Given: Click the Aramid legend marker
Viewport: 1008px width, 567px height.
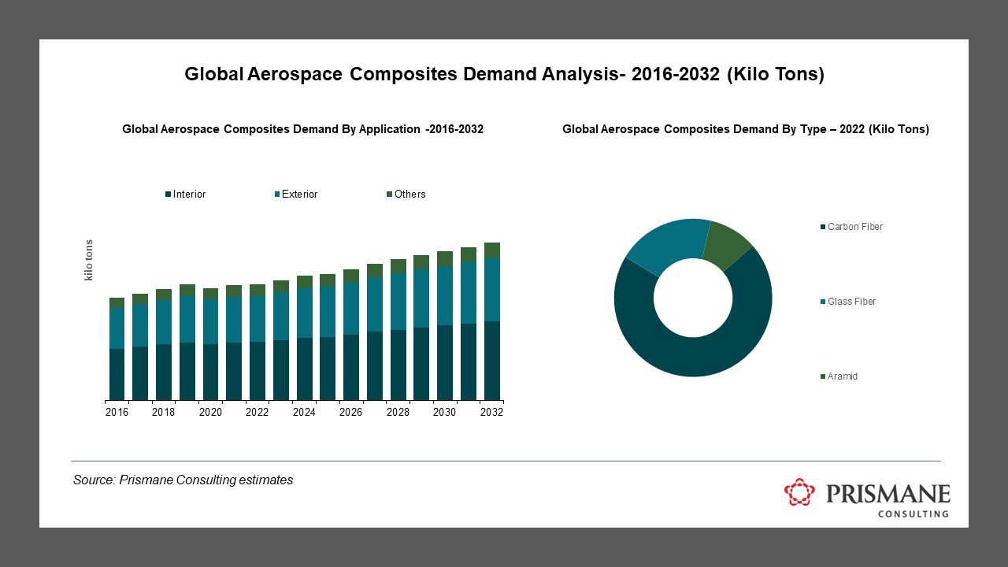Looking at the screenshot, I should [x=821, y=376].
